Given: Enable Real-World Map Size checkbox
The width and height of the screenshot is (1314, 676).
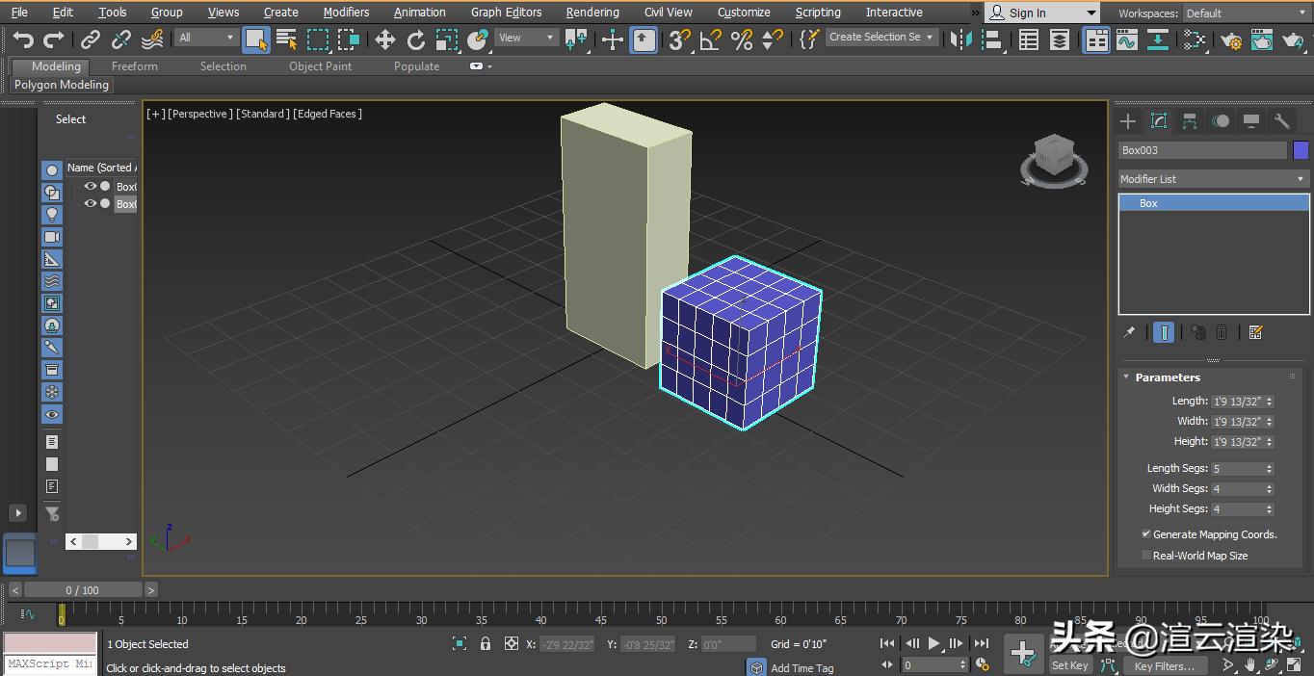Looking at the screenshot, I should (x=1146, y=555).
